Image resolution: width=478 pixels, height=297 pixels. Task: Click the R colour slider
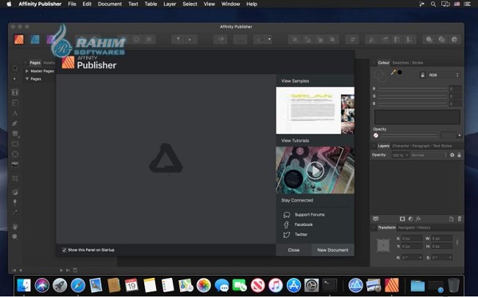(413, 88)
